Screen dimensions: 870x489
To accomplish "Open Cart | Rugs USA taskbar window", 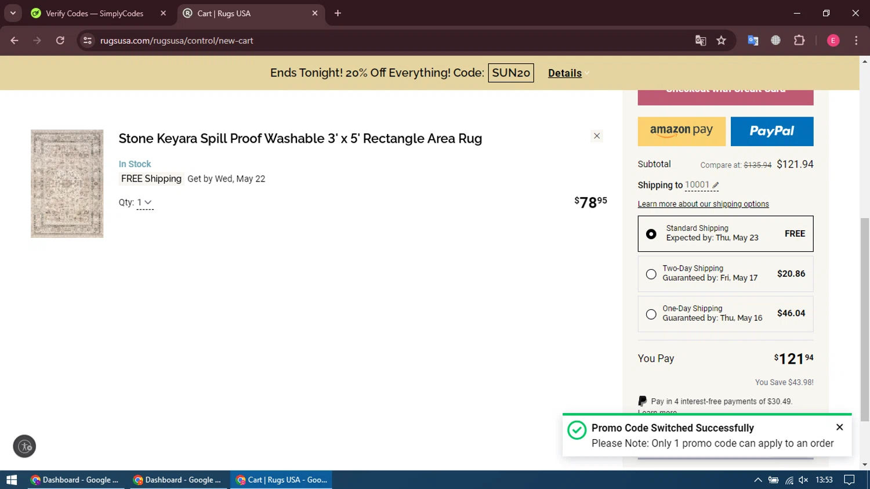I will click(x=282, y=480).
